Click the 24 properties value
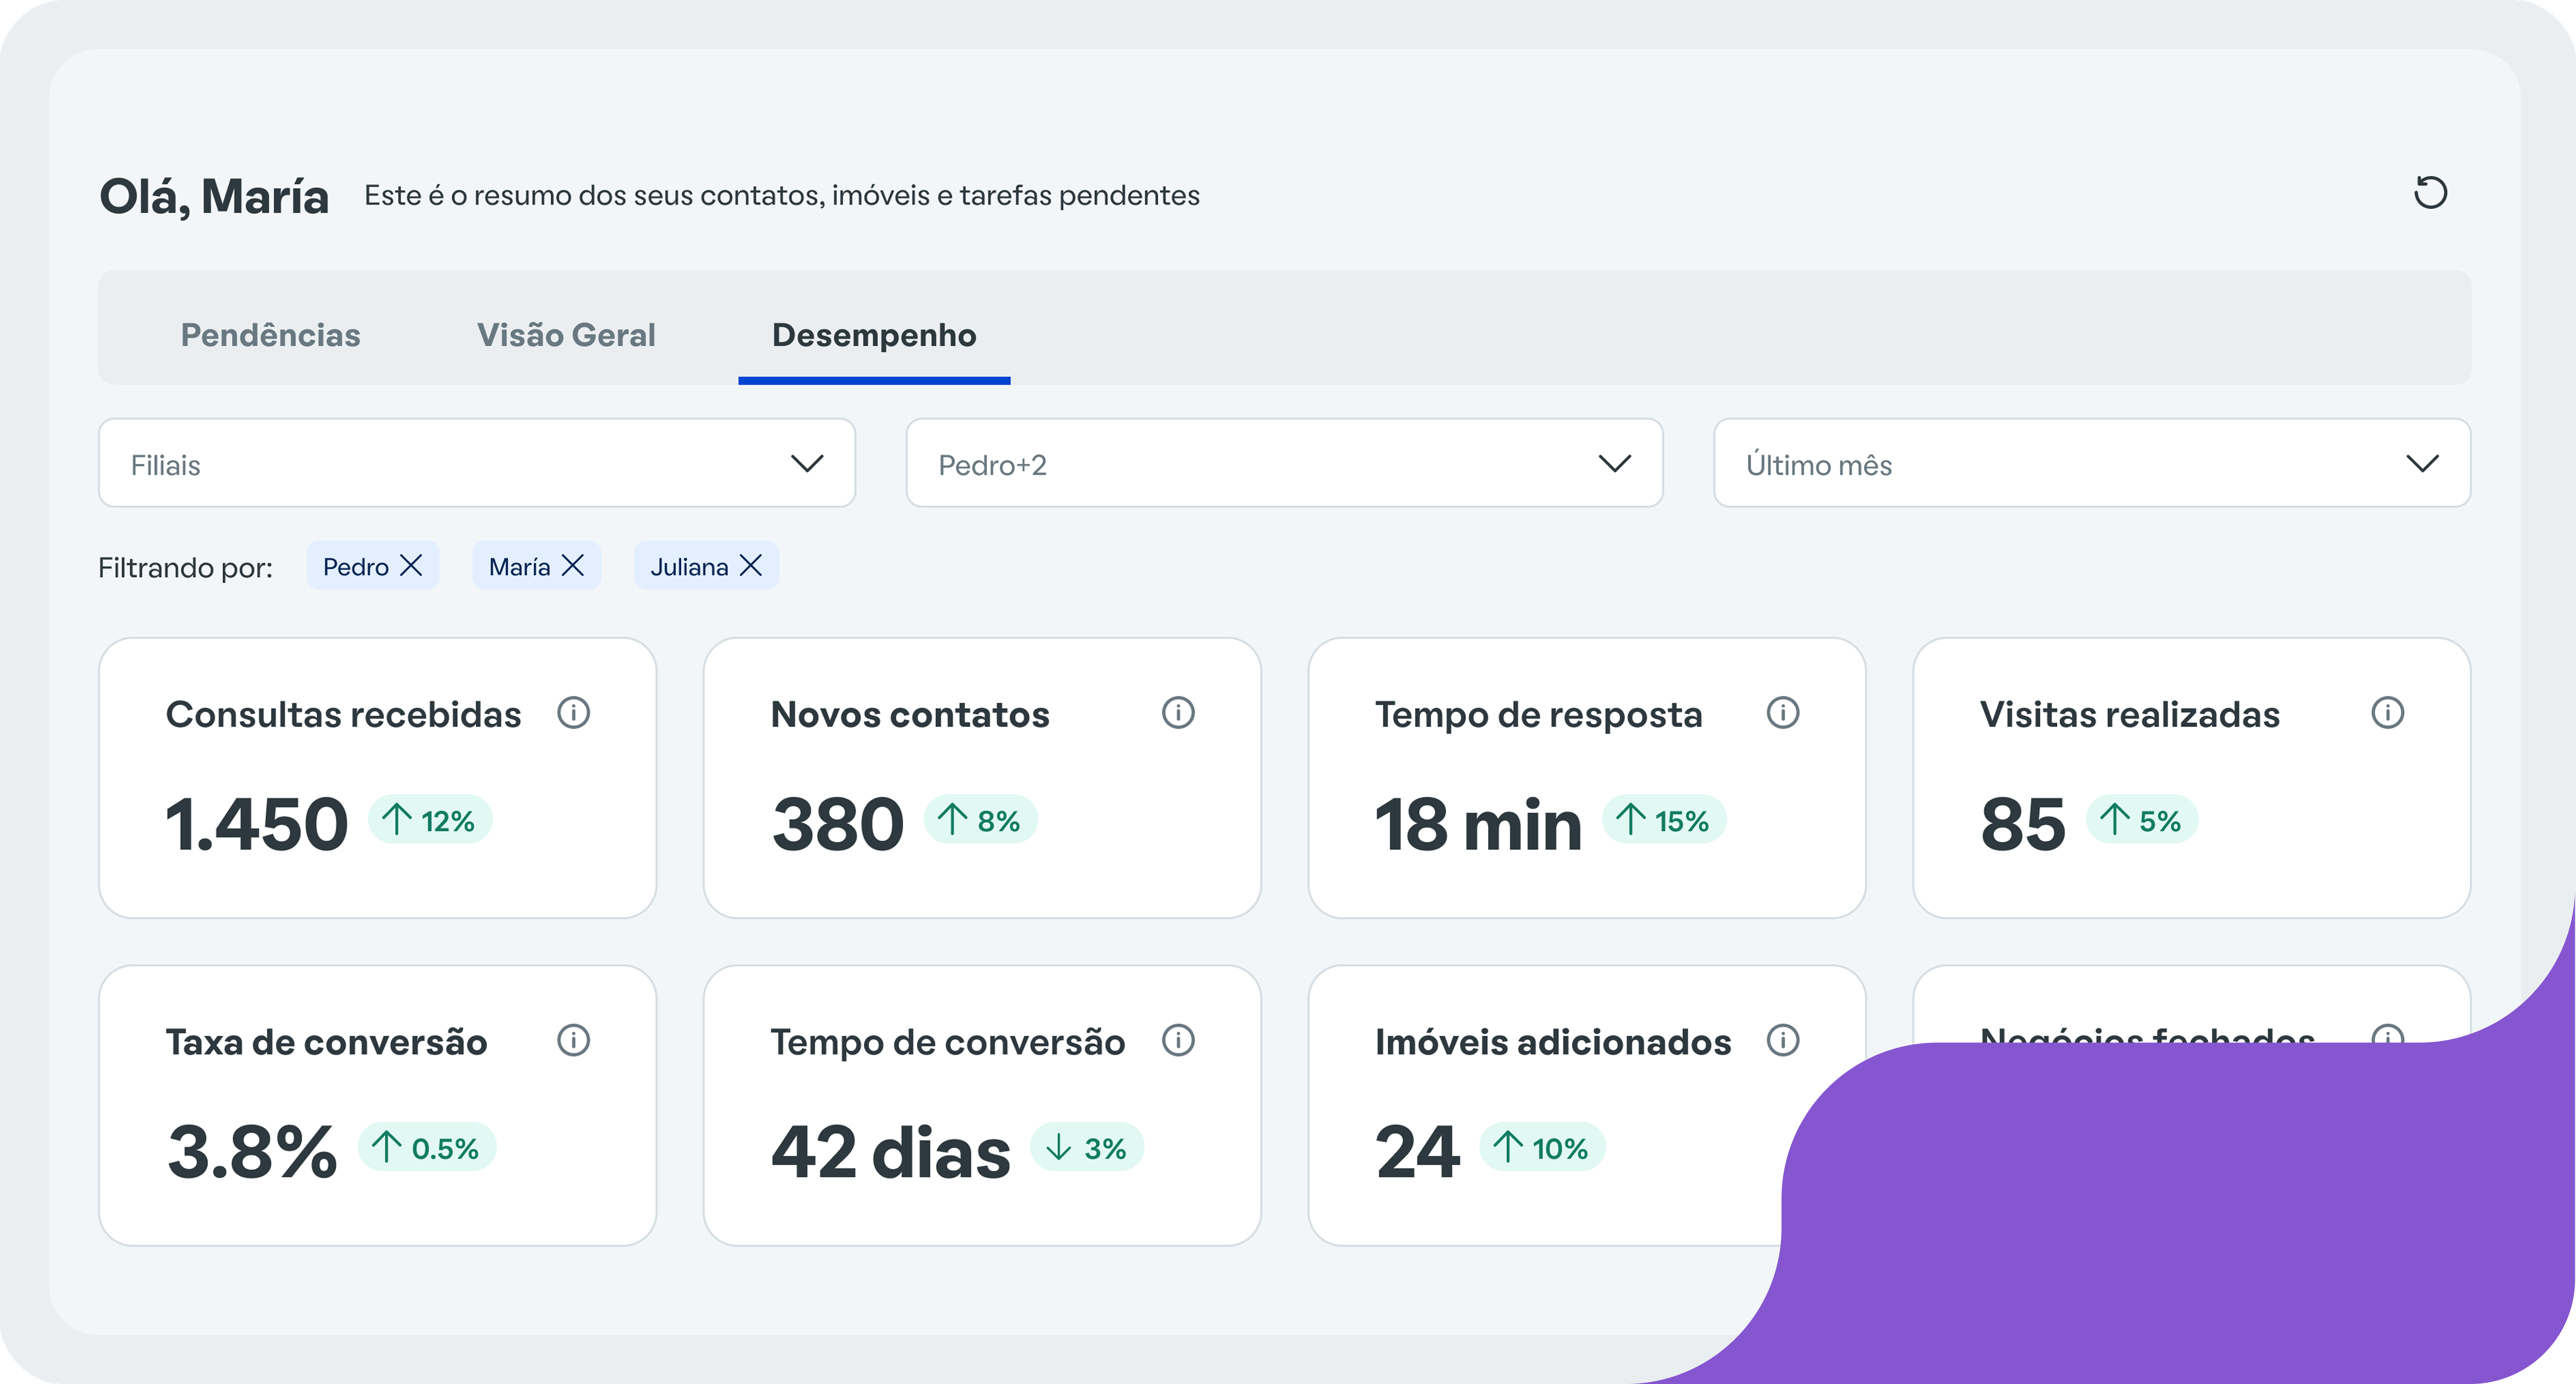 point(1417,1152)
